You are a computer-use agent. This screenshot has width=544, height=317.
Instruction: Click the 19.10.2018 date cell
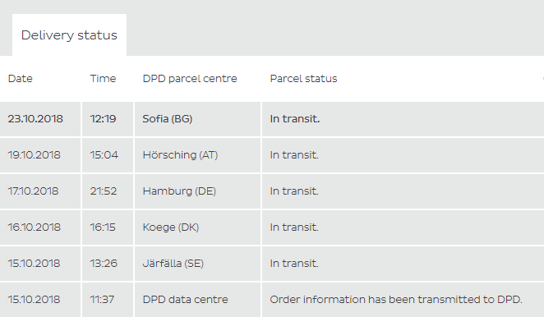pyautogui.click(x=40, y=155)
